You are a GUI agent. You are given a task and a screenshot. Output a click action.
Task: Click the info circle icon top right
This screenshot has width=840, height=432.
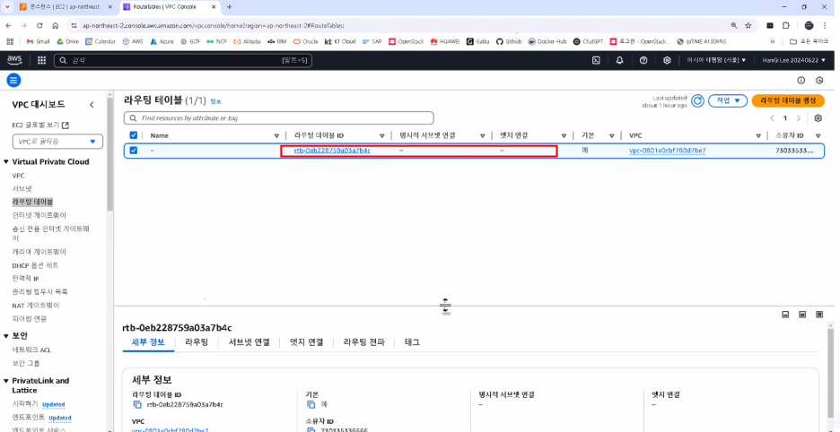tap(801, 81)
